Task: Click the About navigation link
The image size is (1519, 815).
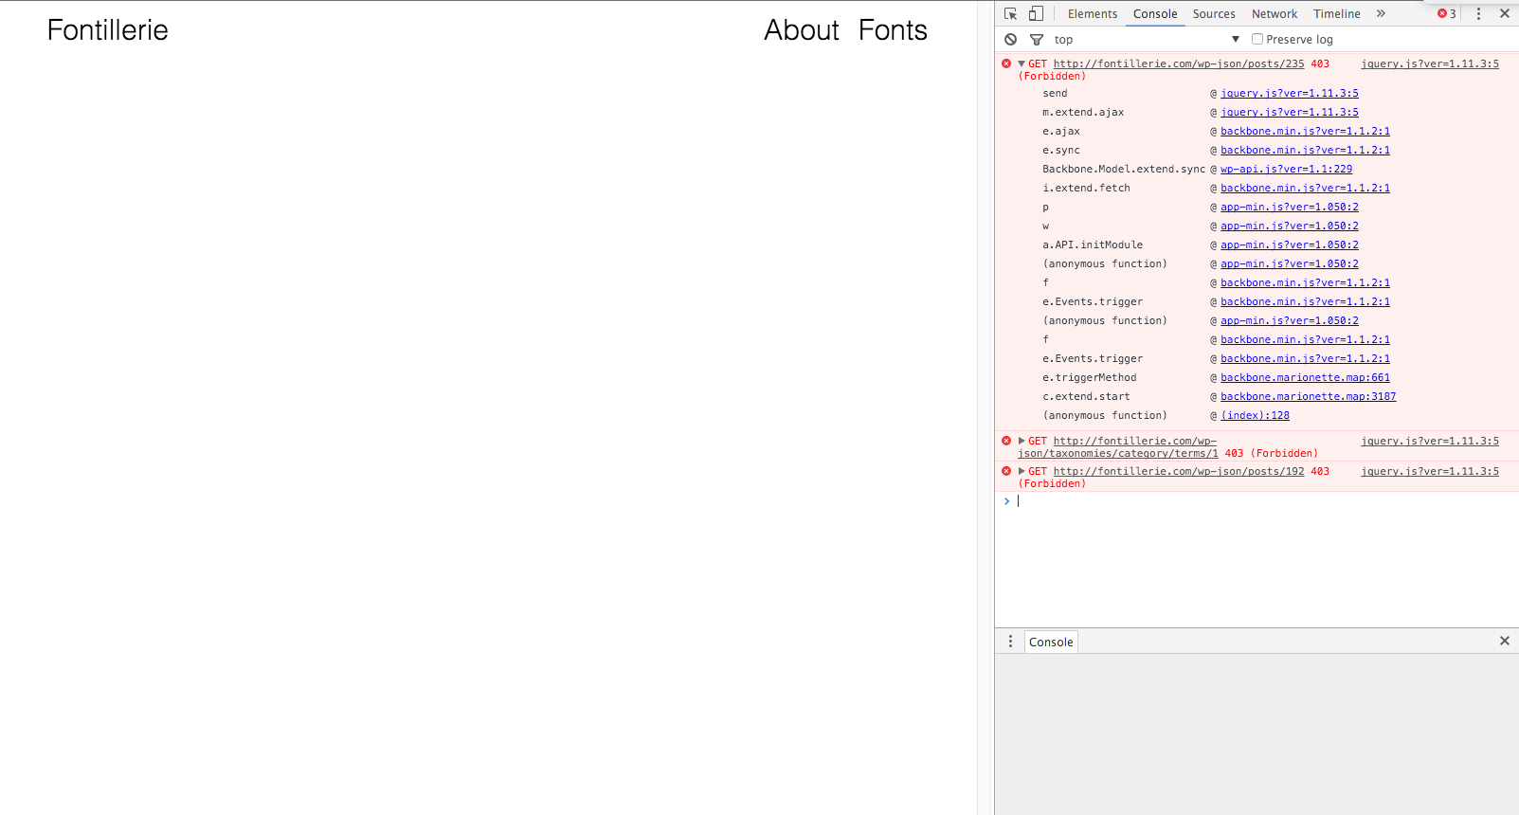Action: (801, 30)
